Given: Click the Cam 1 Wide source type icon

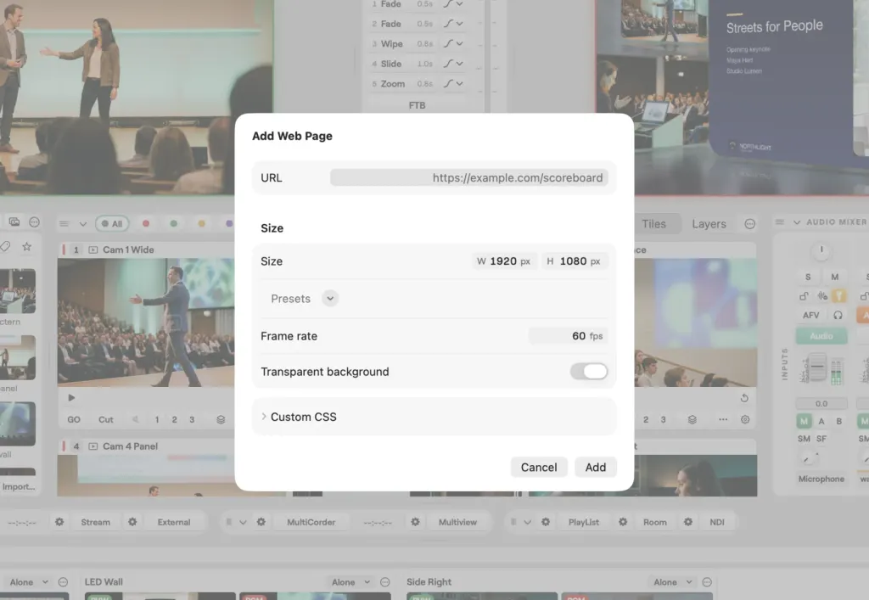Looking at the screenshot, I should pyautogui.click(x=93, y=250).
